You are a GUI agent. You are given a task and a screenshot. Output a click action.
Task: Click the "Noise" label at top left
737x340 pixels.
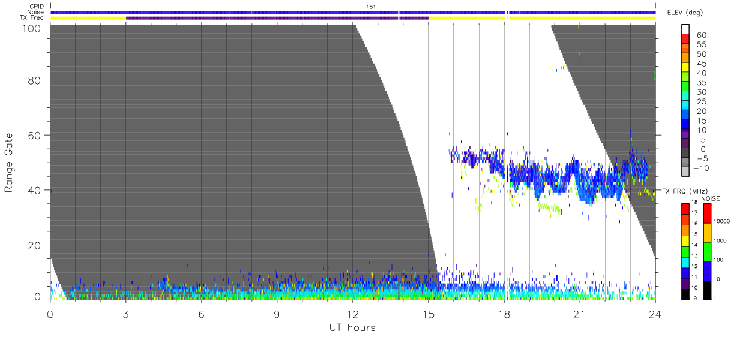pos(35,12)
